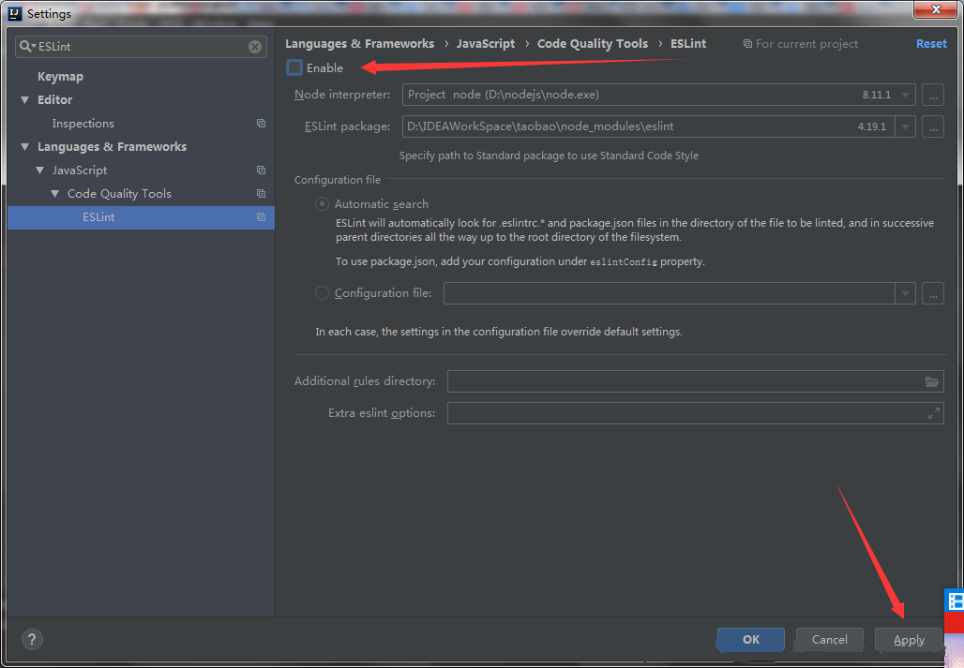Click the Cancel button
The width and height of the screenshot is (964, 668).
(x=829, y=640)
